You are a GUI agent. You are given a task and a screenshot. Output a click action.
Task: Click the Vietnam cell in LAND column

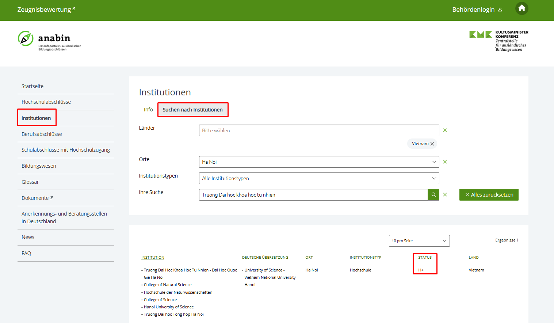476,270
